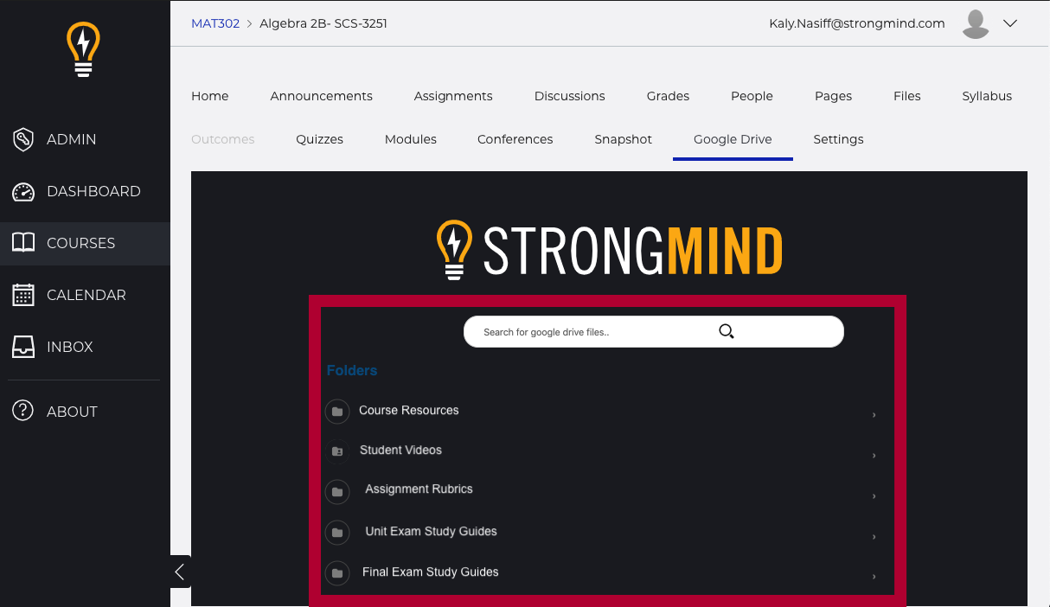1050x607 pixels.
Task: Expand the Course Resources row chevron
Action: 874,415
